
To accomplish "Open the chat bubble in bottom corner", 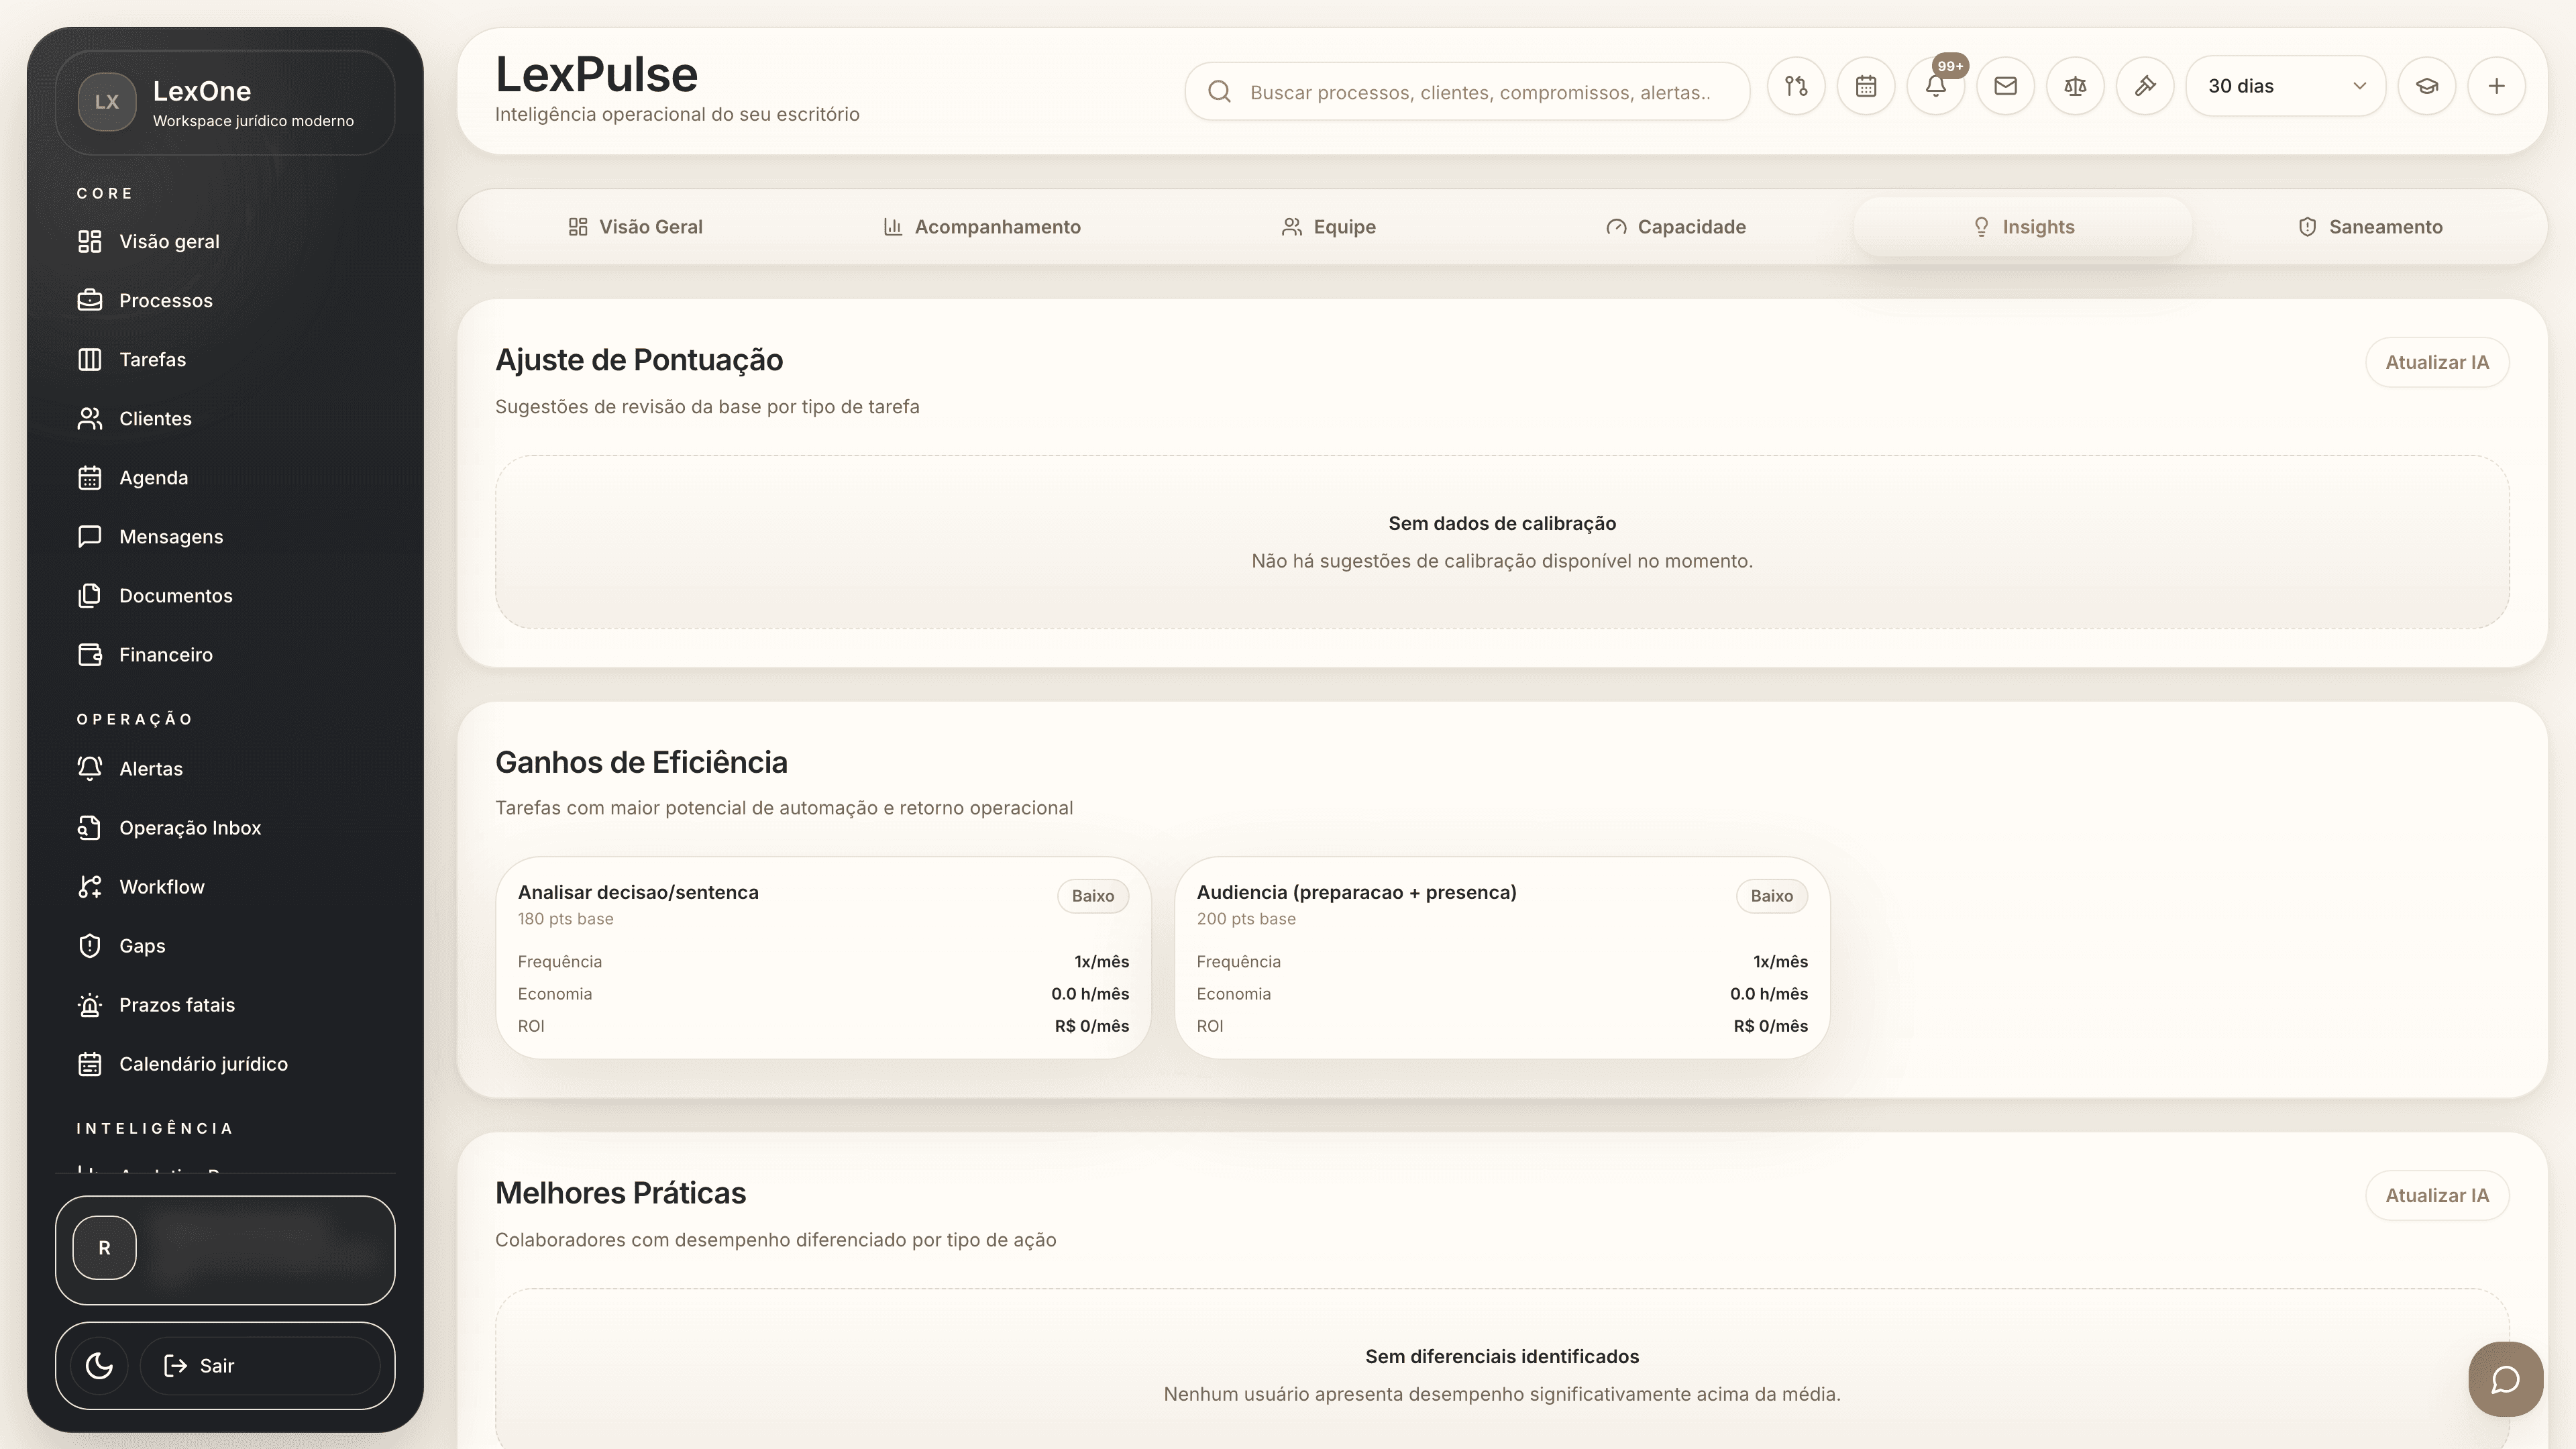I will [2506, 1379].
